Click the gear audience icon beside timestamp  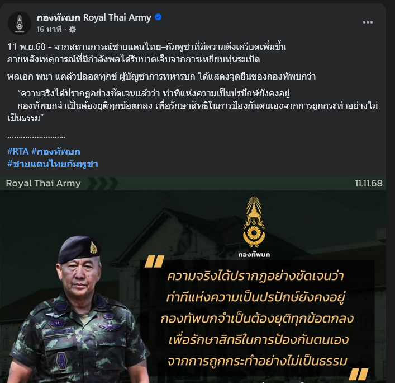[72, 30]
